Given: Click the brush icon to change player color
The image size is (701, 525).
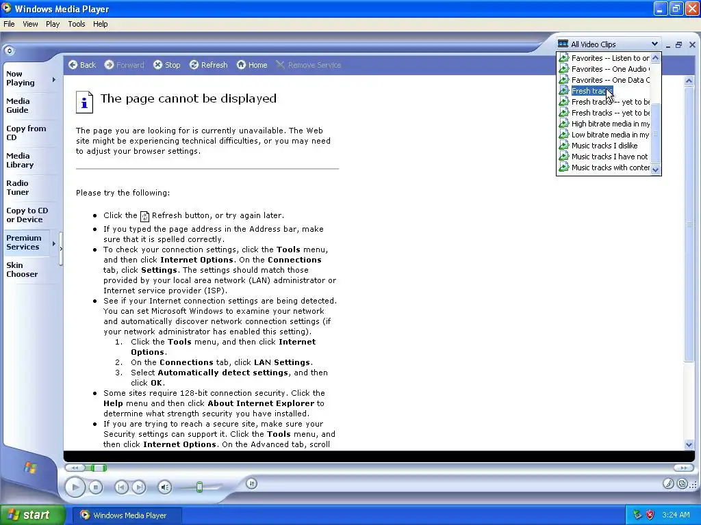Looking at the screenshot, I should [668, 483].
